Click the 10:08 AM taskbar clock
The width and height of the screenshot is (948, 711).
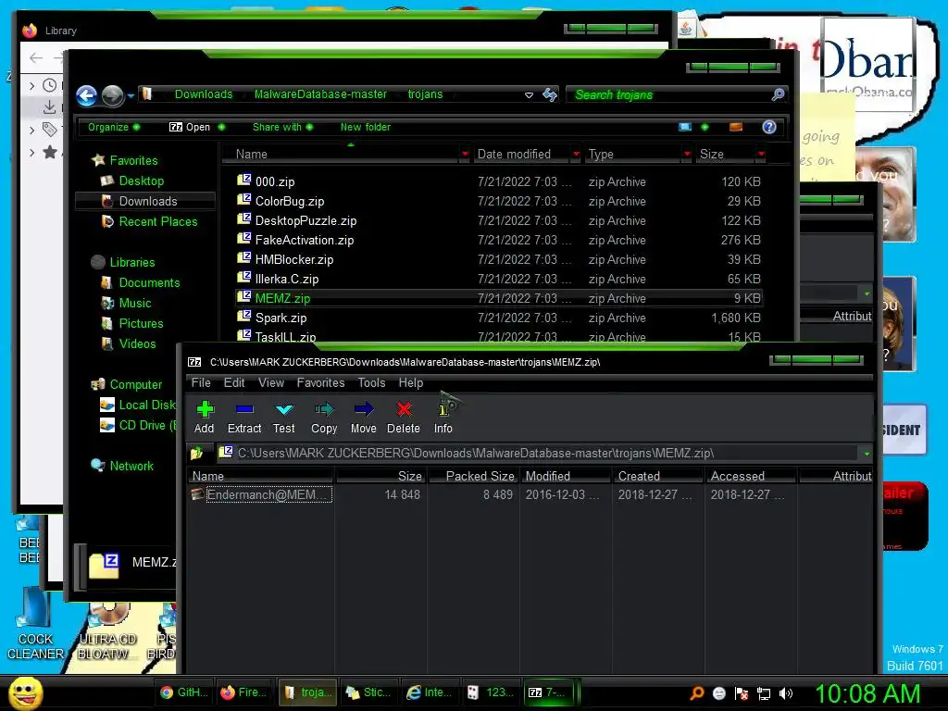click(867, 693)
